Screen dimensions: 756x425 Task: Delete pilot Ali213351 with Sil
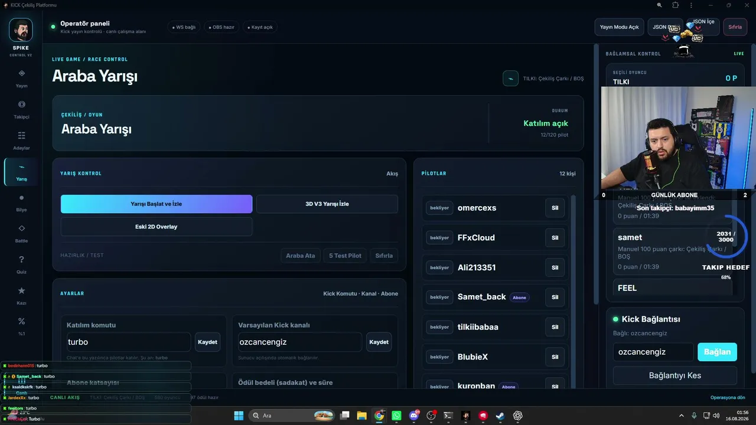tap(555, 267)
